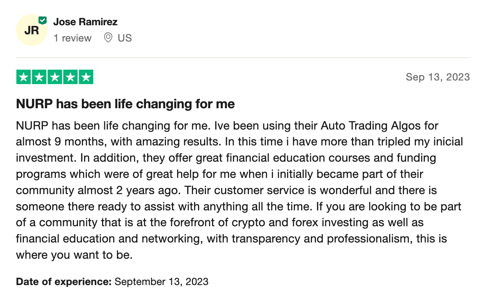
Task: Click the second green rating star
Action: tap(39, 77)
